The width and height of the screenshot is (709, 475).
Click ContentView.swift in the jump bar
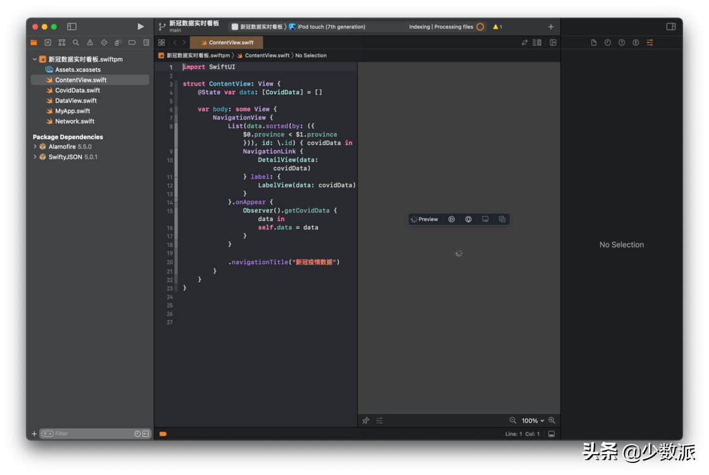[x=263, y=56]
